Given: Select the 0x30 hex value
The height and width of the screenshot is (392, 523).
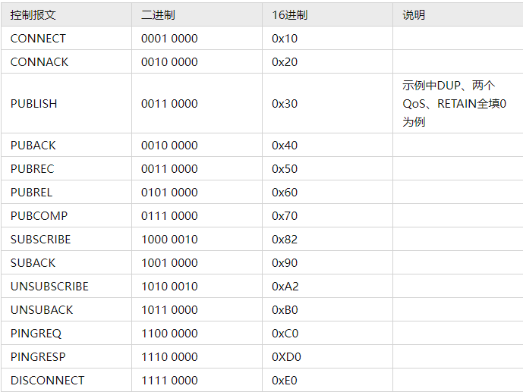Looking at the screenshot, I should coord(285,103).
